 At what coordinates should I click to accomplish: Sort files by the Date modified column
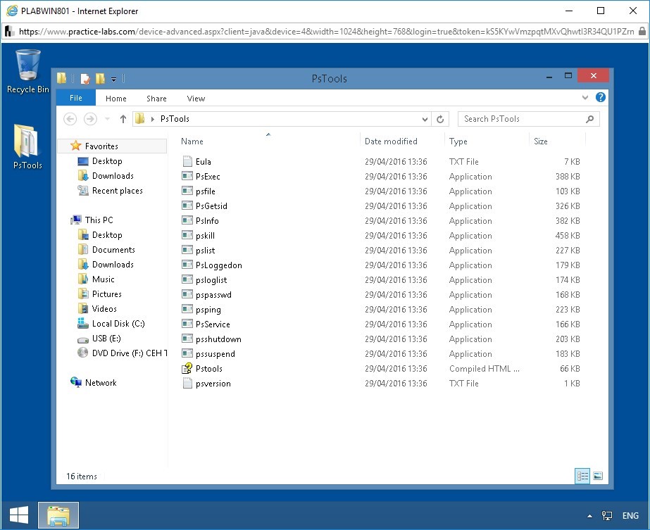391,141
